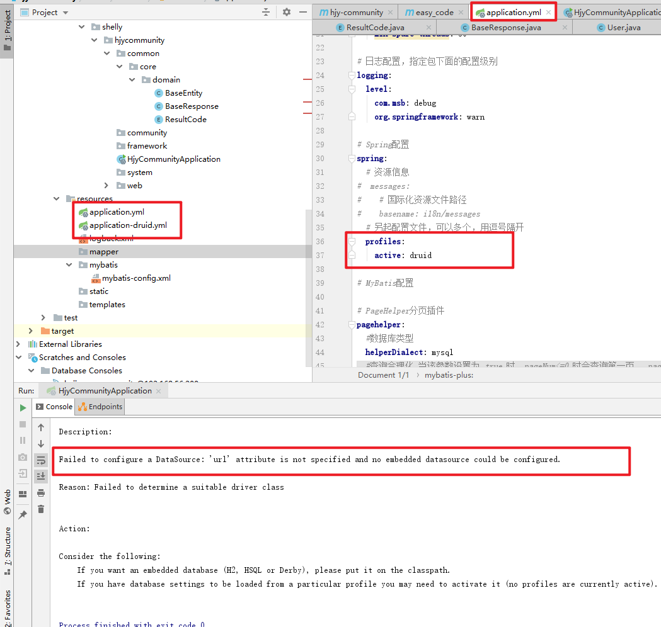Expand the target folder node
The width and height of the screenshot is (661, 627).
point(30,331)
